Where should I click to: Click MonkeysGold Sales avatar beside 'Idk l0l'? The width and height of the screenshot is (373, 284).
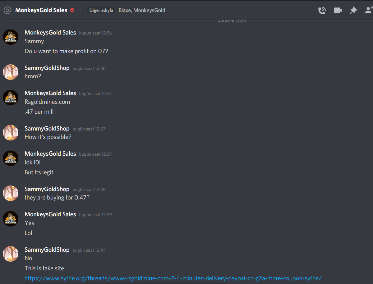[x=11, y=158]
